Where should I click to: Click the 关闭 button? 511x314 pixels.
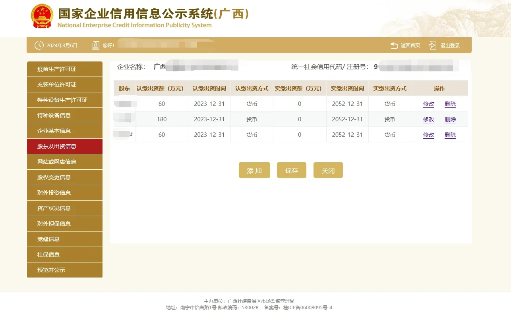[x=328, y=170]
